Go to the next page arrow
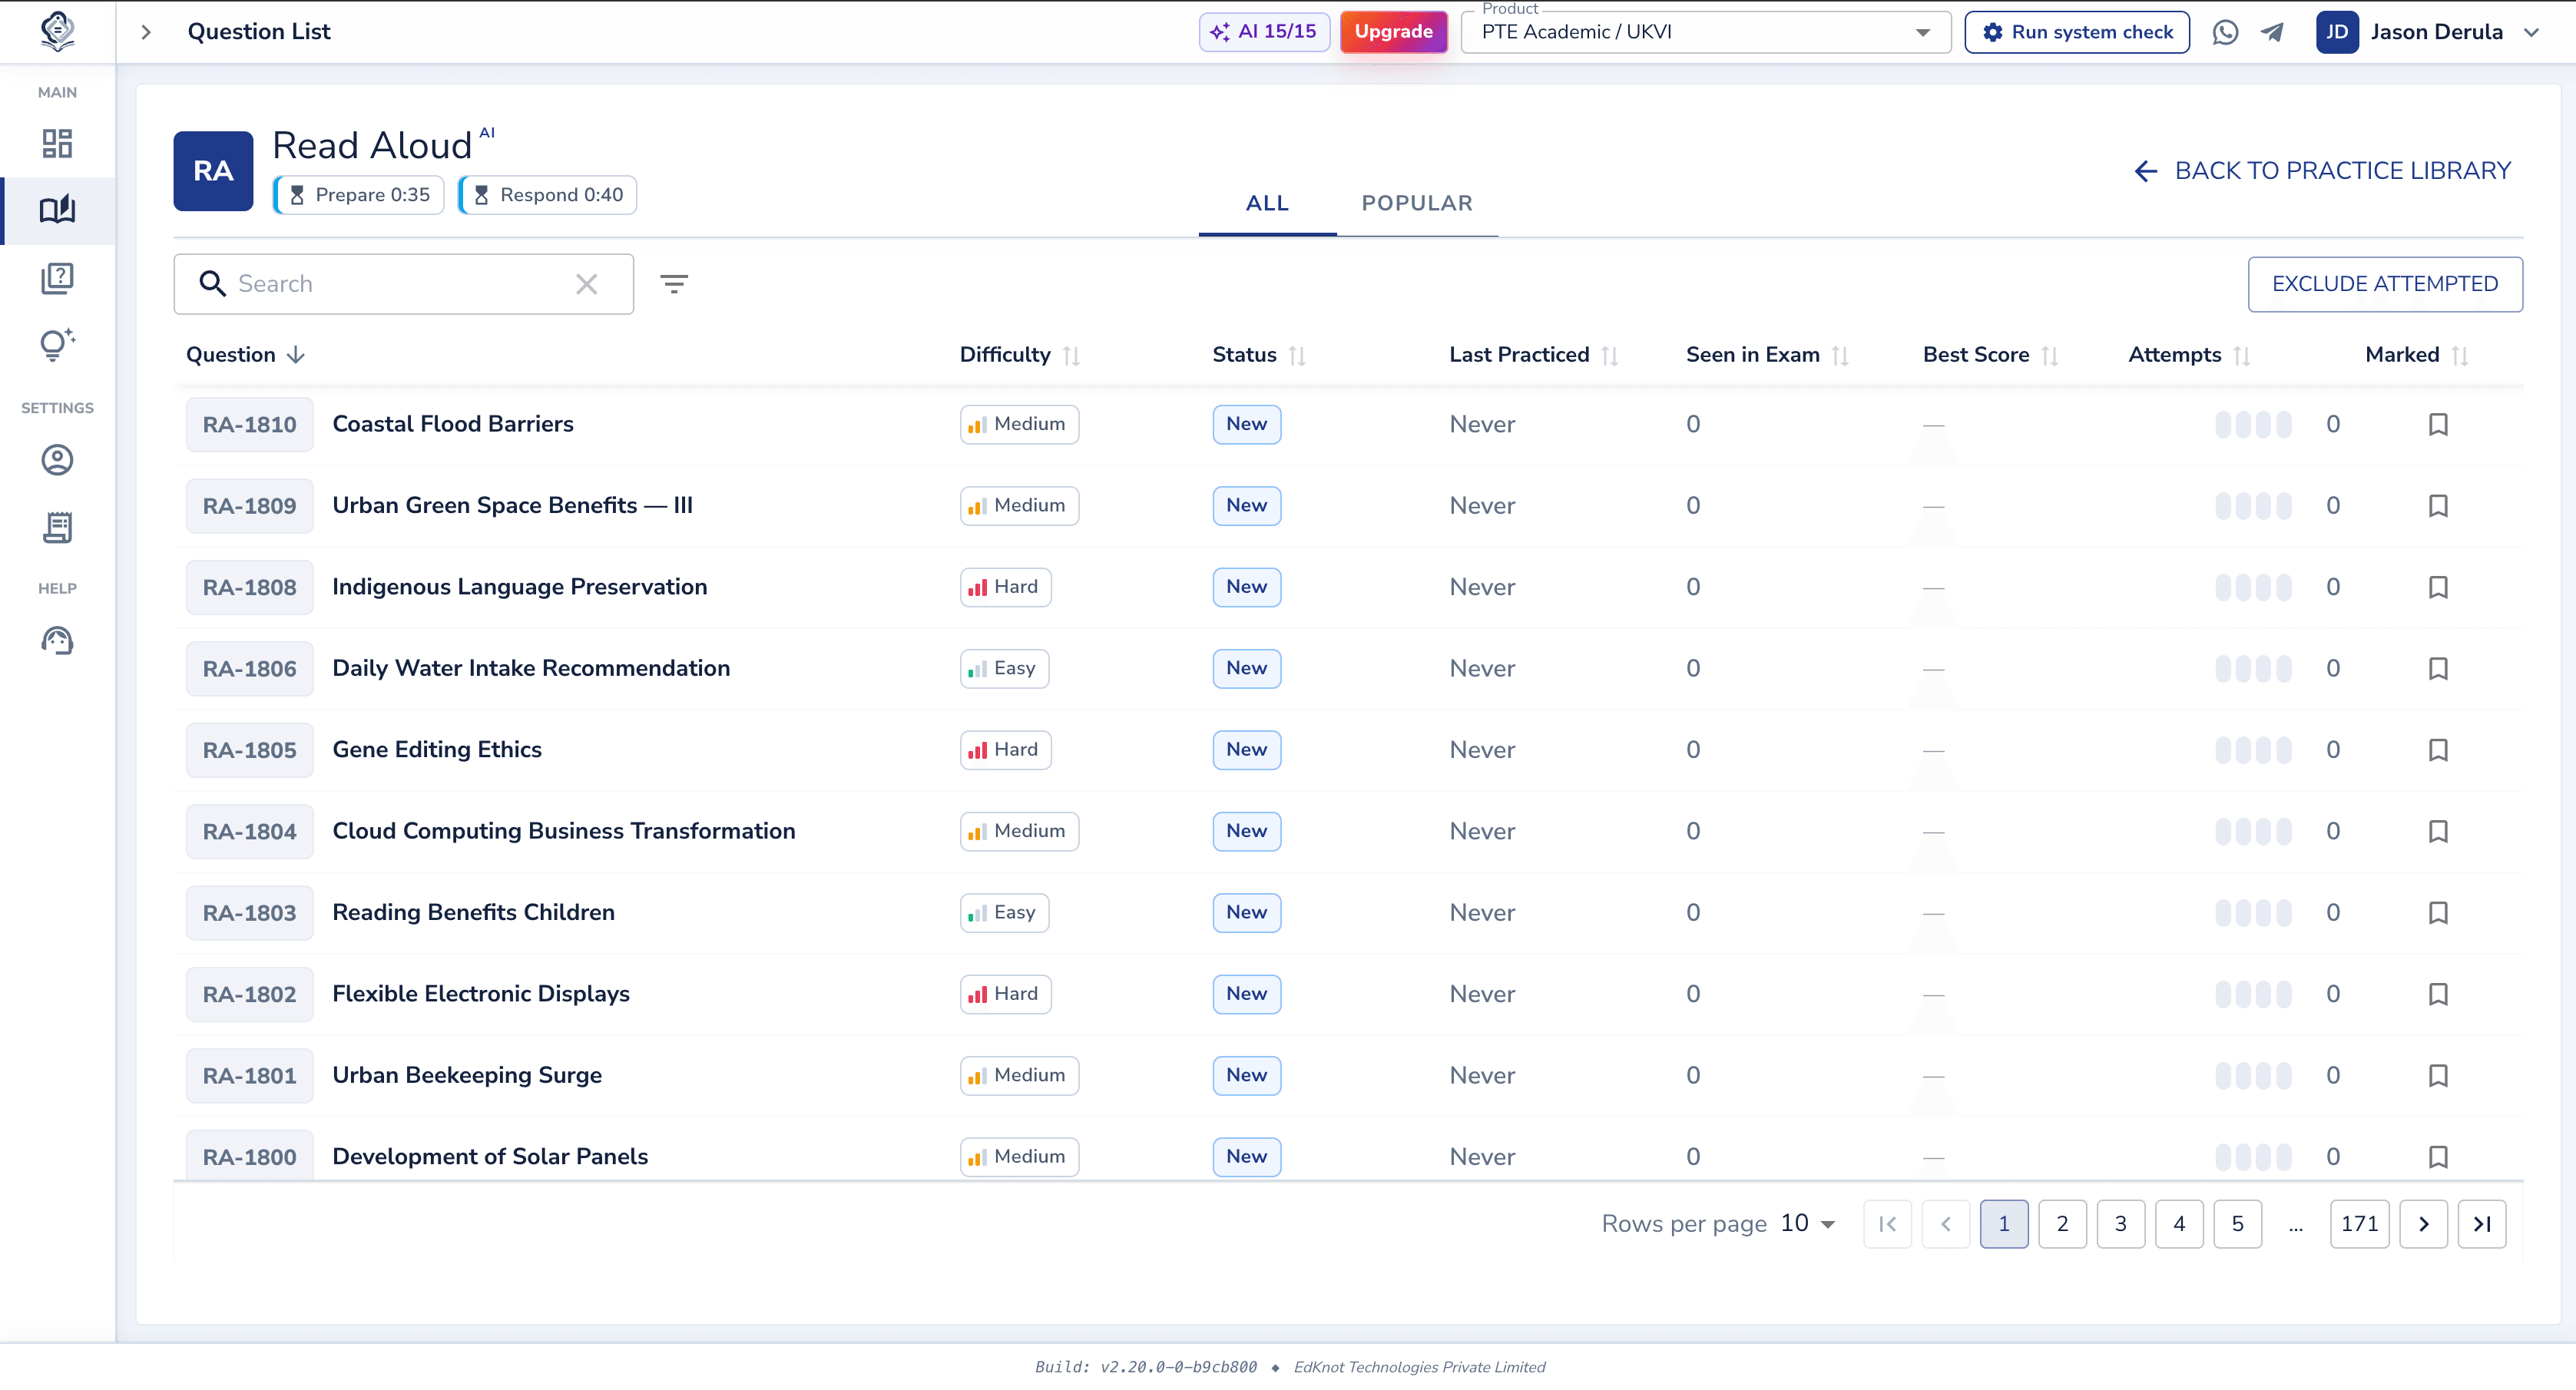Image resolution: width=2576 pixels, height=1390 pixels. pyautogui.click(x=2423, y=1224)
